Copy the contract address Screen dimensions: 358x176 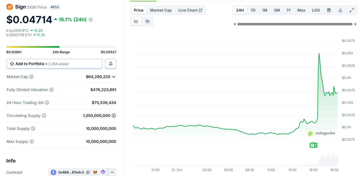[88, 172]
